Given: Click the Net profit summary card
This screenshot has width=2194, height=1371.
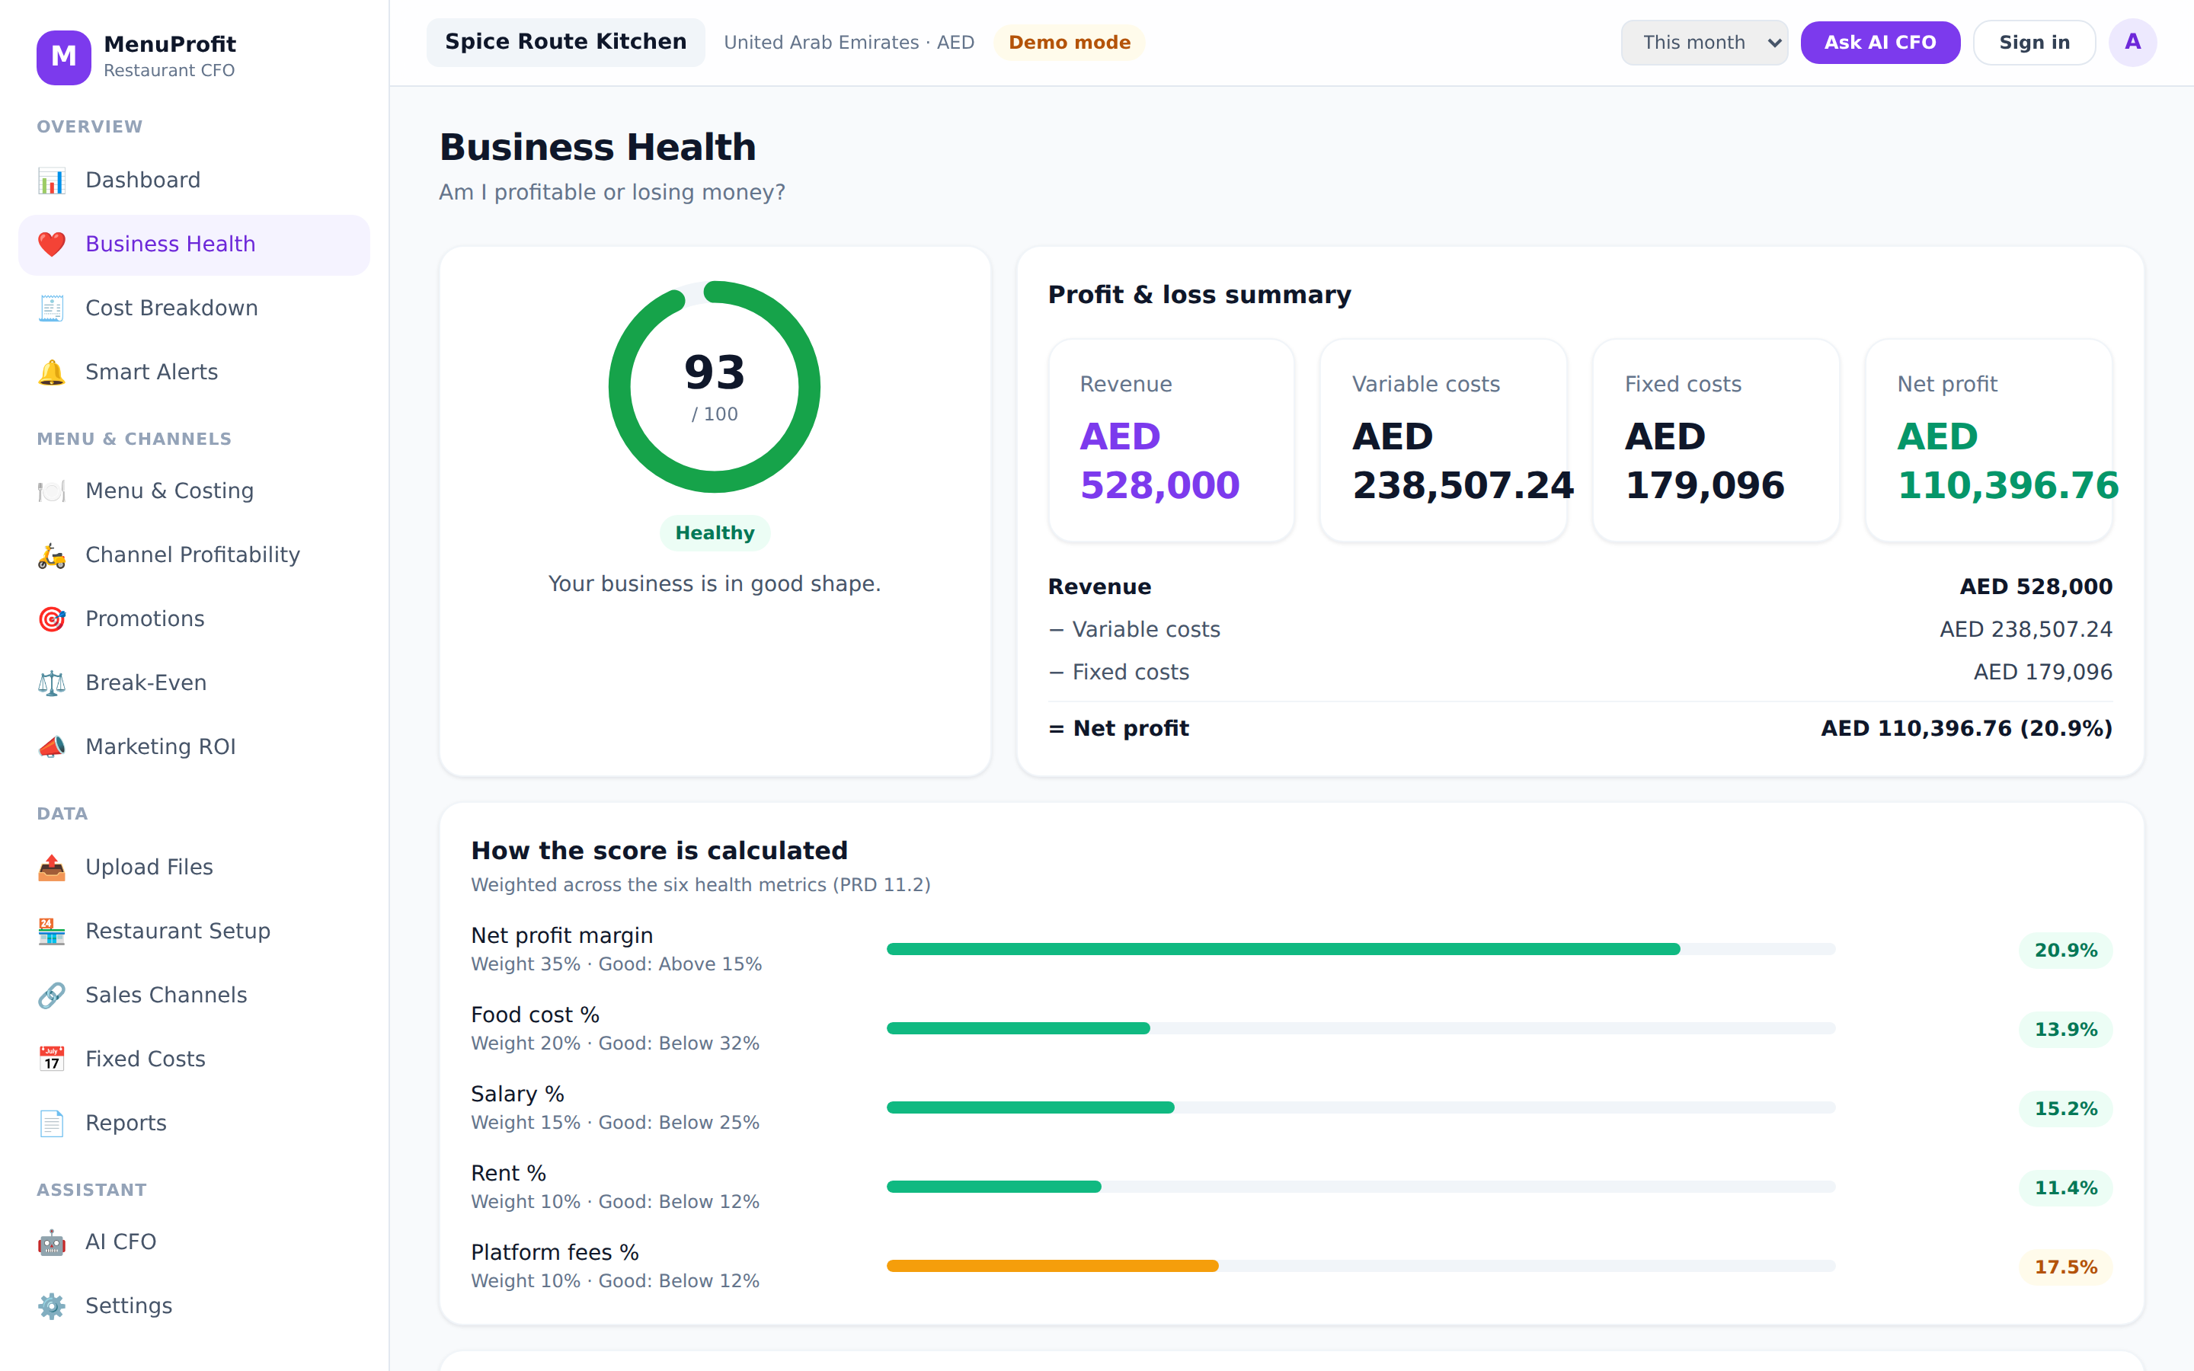Looking at the screenshot, I should [x=1988, y=441].
